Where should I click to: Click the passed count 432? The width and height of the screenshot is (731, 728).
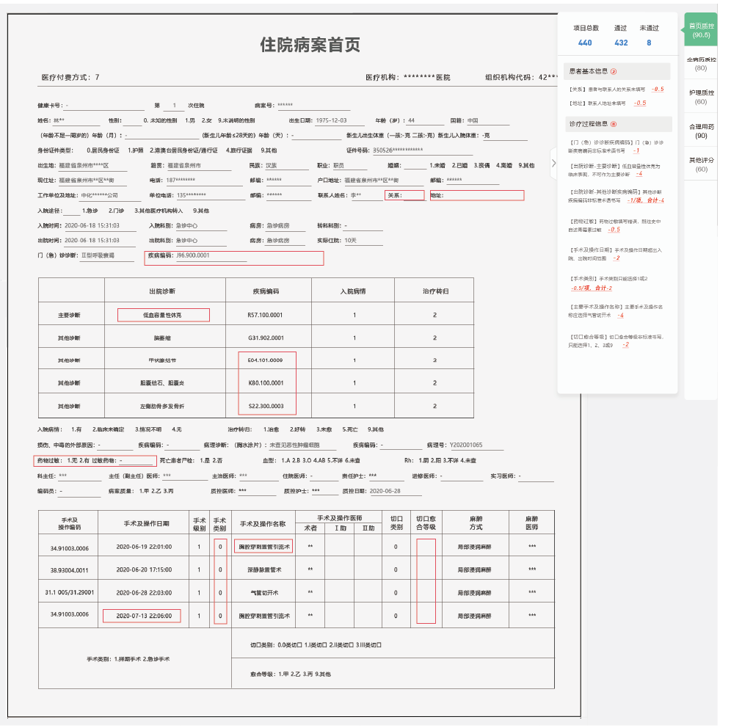coord(621,43)
